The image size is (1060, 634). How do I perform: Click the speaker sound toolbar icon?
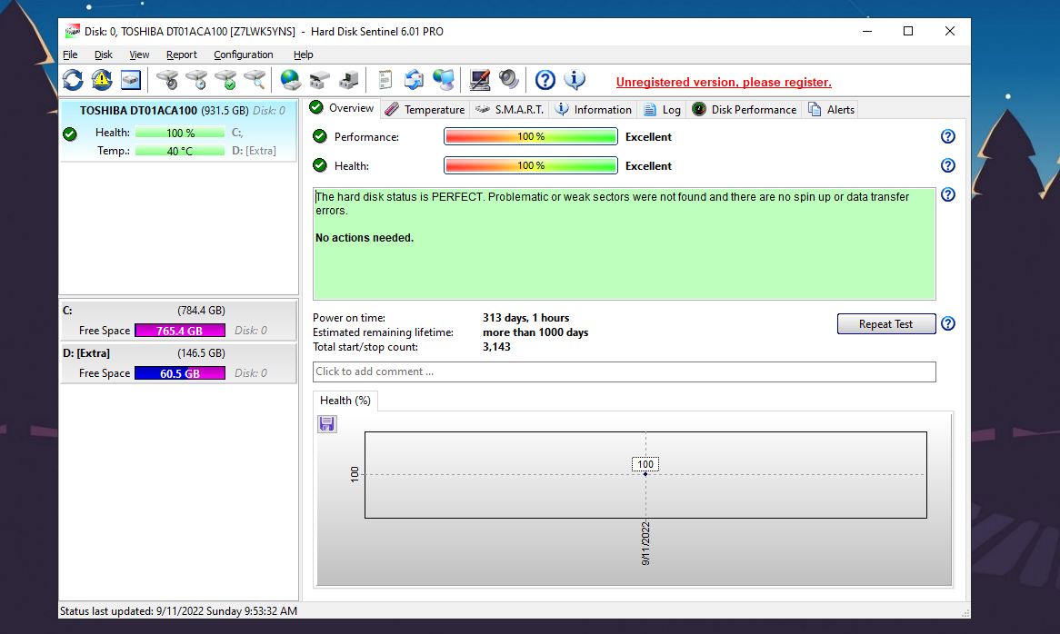click(x=509, y=80)
